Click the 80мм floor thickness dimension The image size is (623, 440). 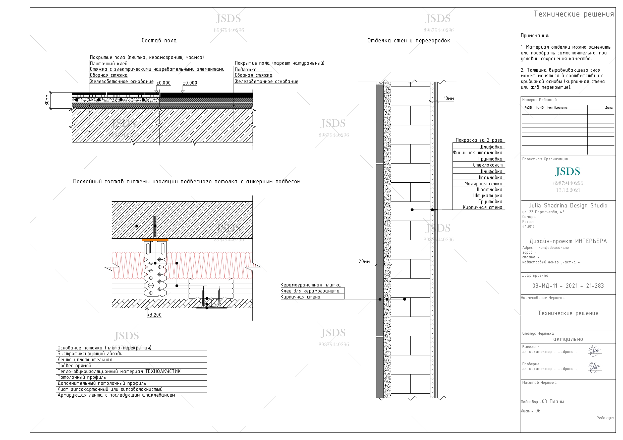click(47, 100)
